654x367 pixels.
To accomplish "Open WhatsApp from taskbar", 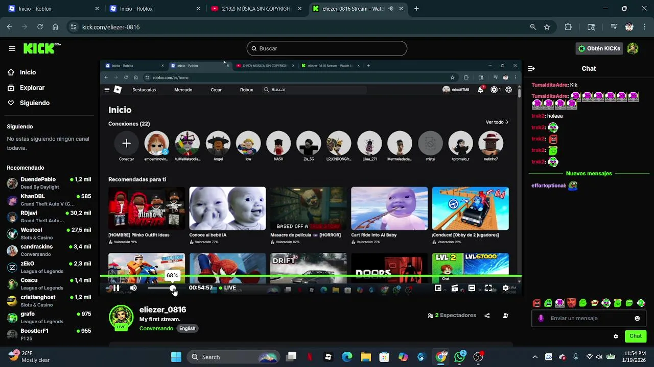I will coord(460,357).
